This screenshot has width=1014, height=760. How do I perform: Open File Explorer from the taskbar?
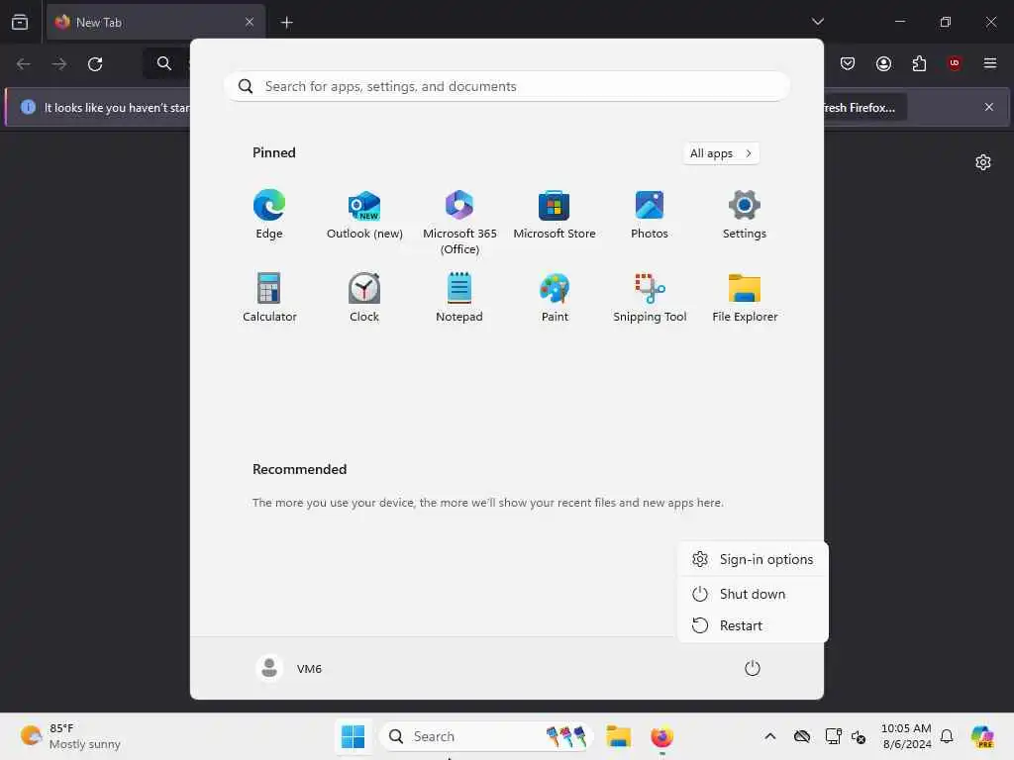618,736
